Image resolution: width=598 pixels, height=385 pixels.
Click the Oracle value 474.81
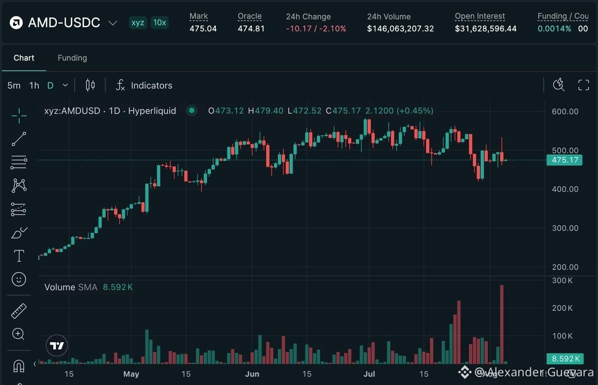251,29
